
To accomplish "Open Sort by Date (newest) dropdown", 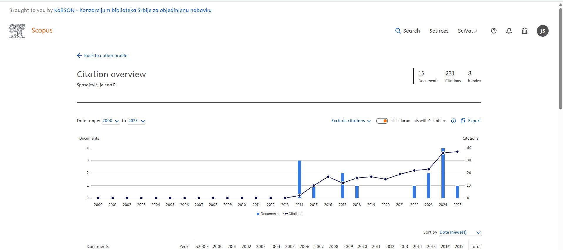I will click(x=460, y=232).
